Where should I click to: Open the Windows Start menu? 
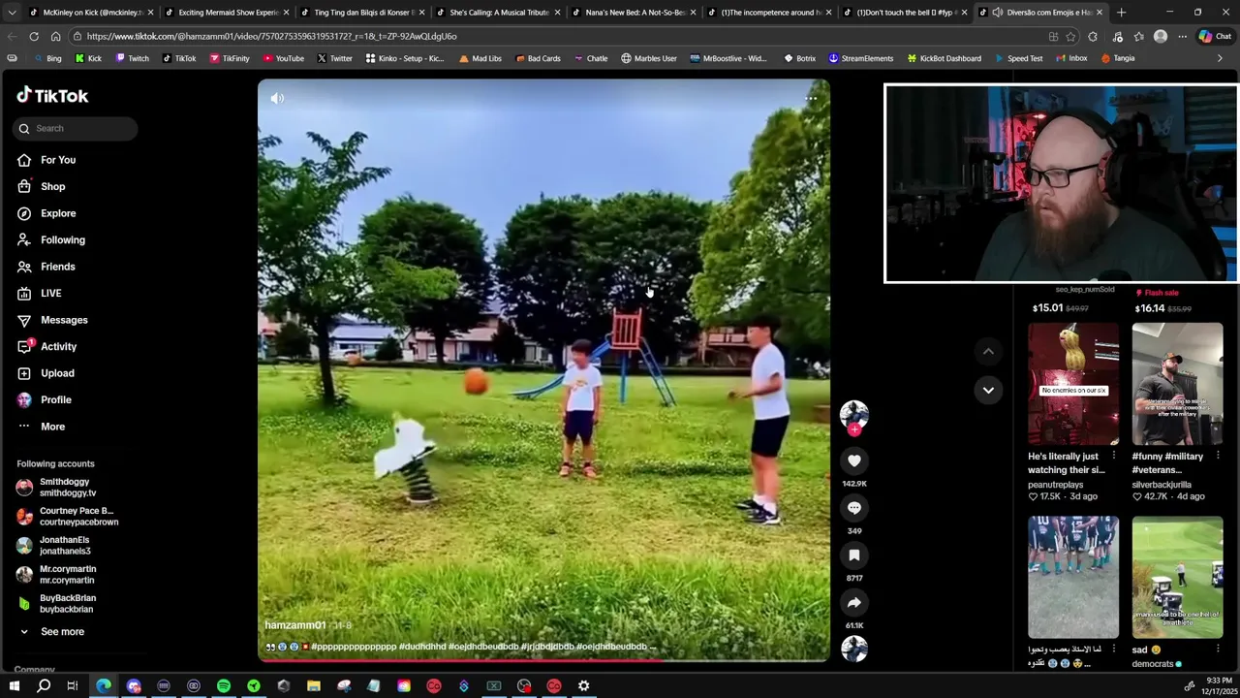(14, 686)
